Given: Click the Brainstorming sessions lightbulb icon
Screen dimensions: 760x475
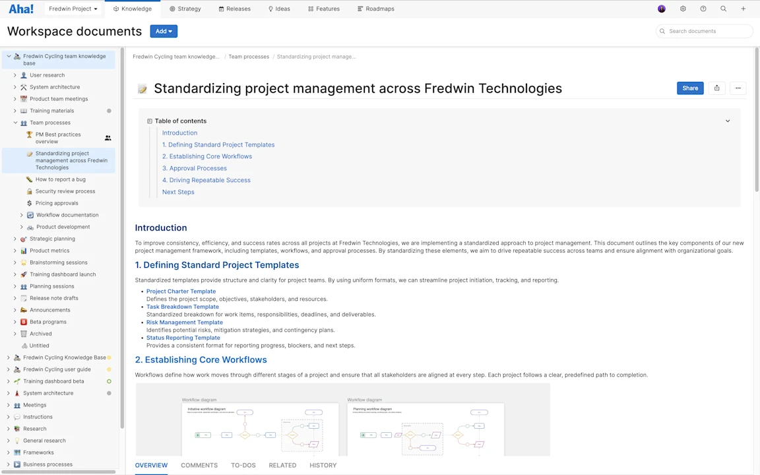Looking at the screenshot, I should coord(23,263).
